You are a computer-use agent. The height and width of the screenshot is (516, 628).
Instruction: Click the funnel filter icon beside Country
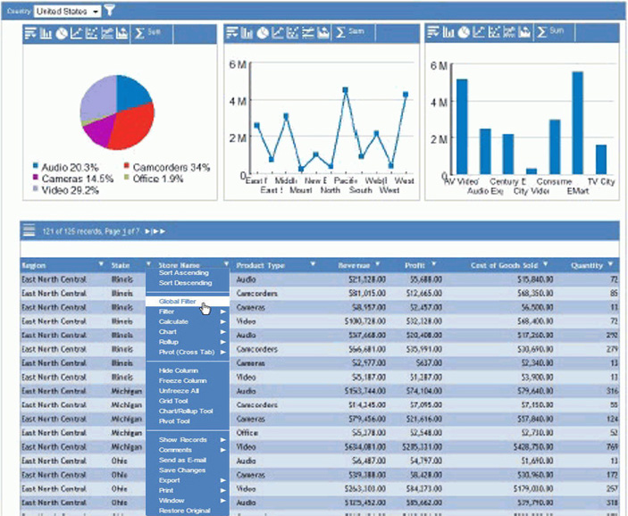coord(110,10)
